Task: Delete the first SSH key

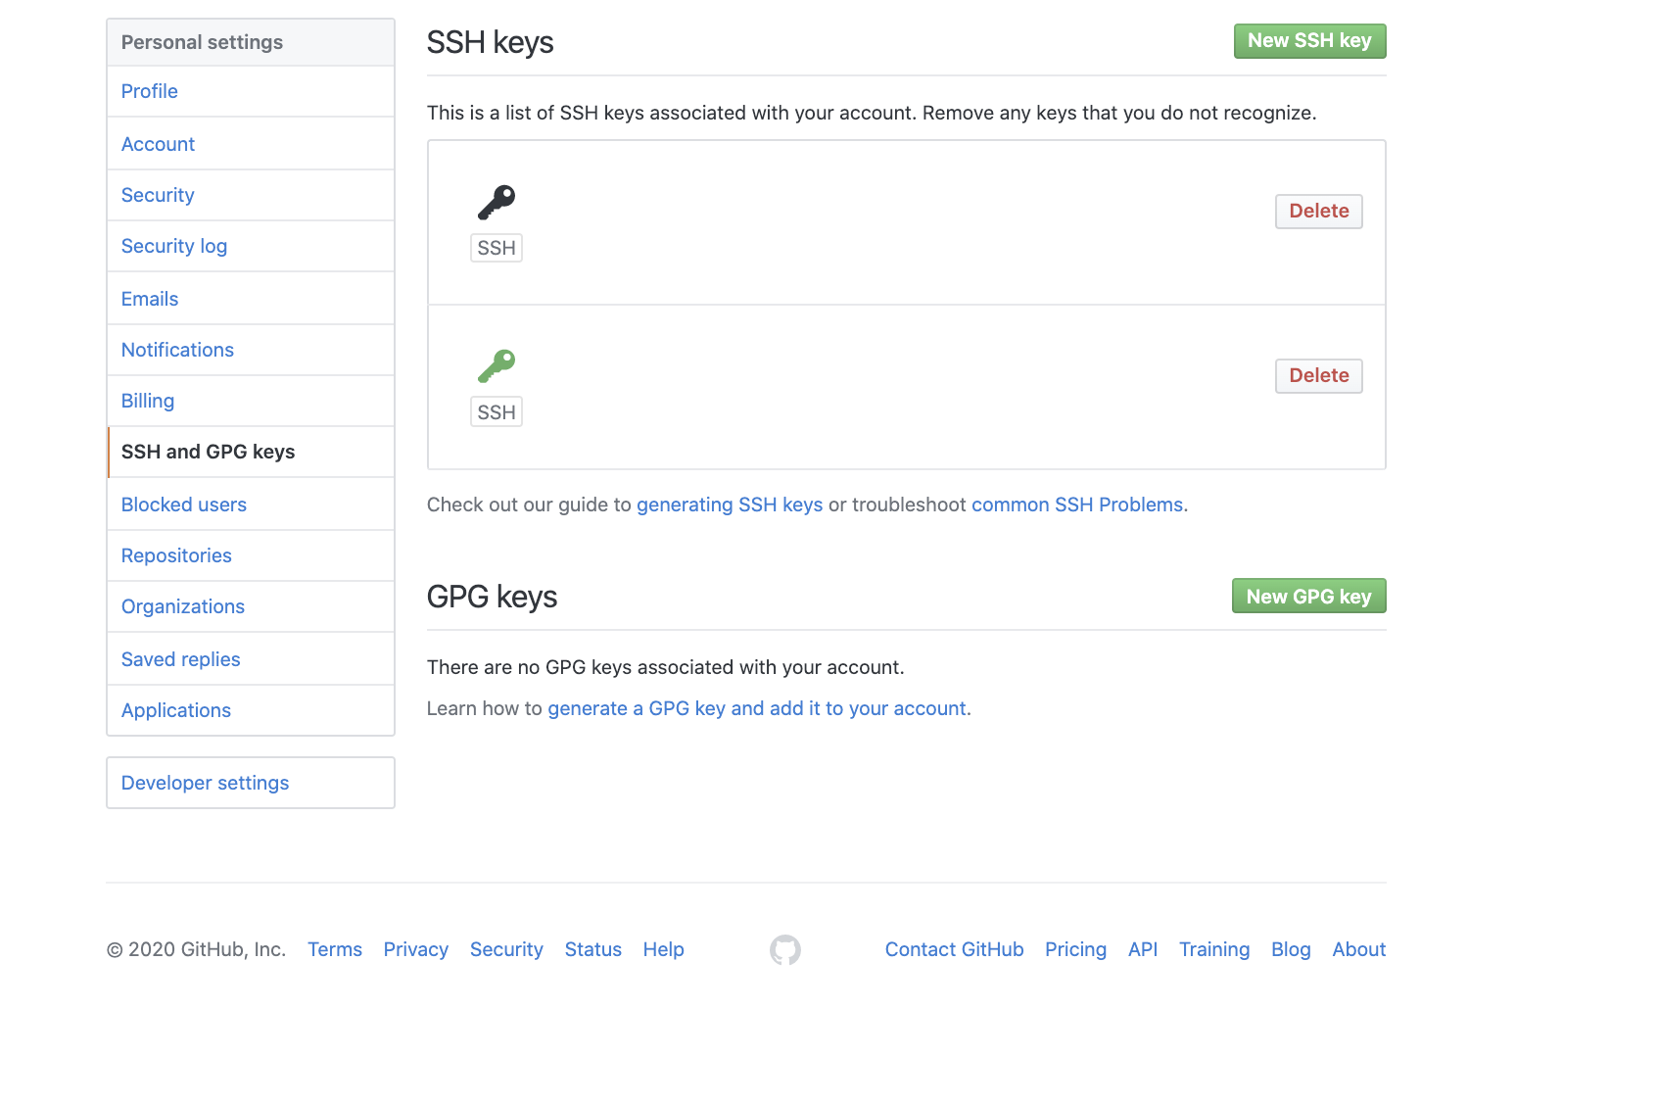Action: point(1318,212)
